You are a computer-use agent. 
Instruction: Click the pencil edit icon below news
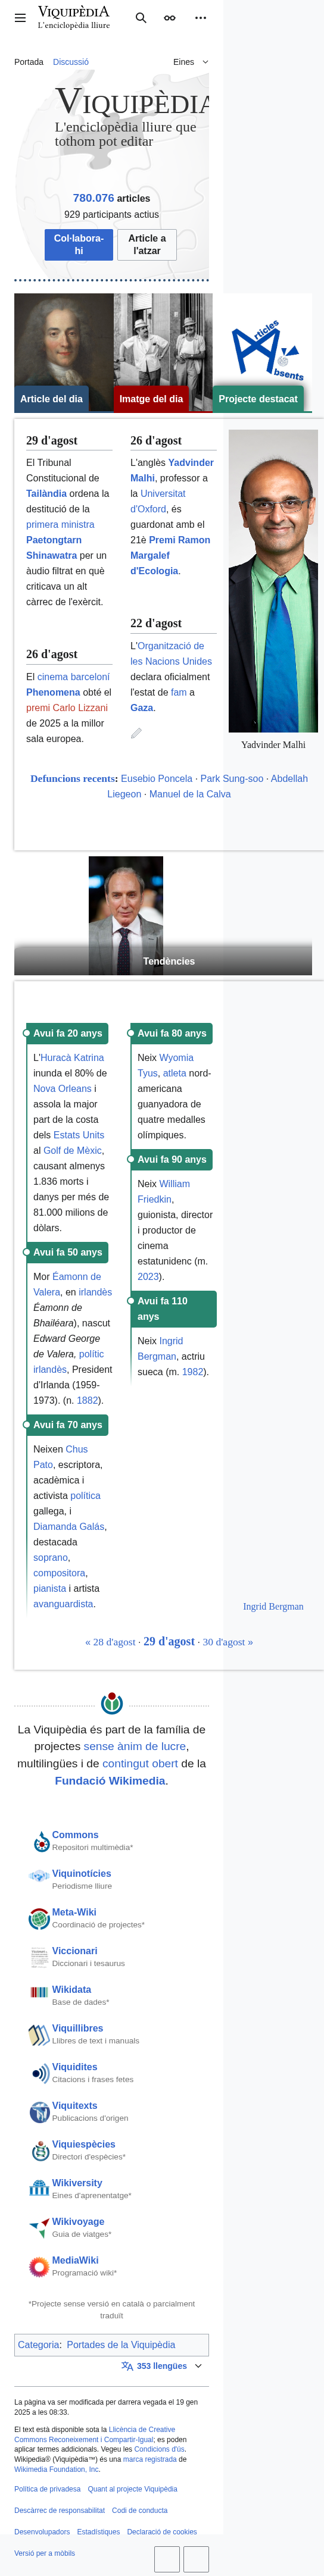137,733
